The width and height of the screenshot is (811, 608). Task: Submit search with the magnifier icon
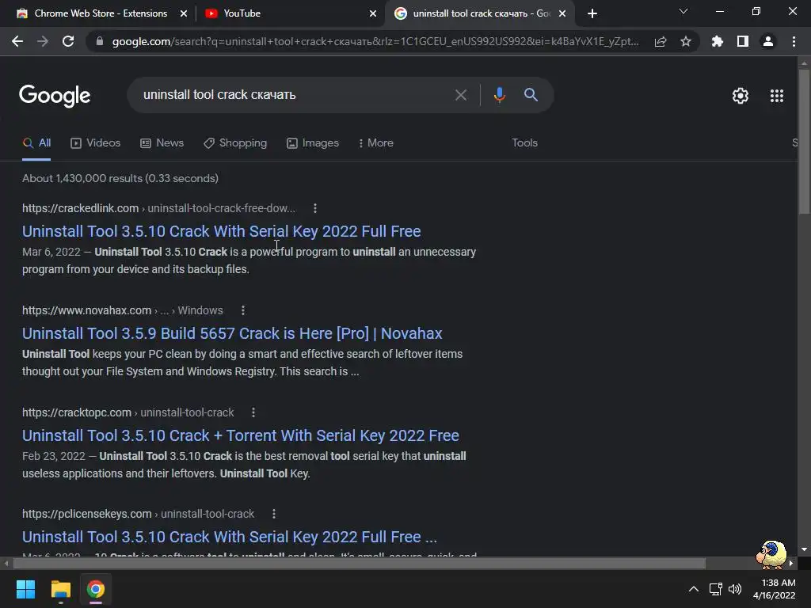pos(531,95)
